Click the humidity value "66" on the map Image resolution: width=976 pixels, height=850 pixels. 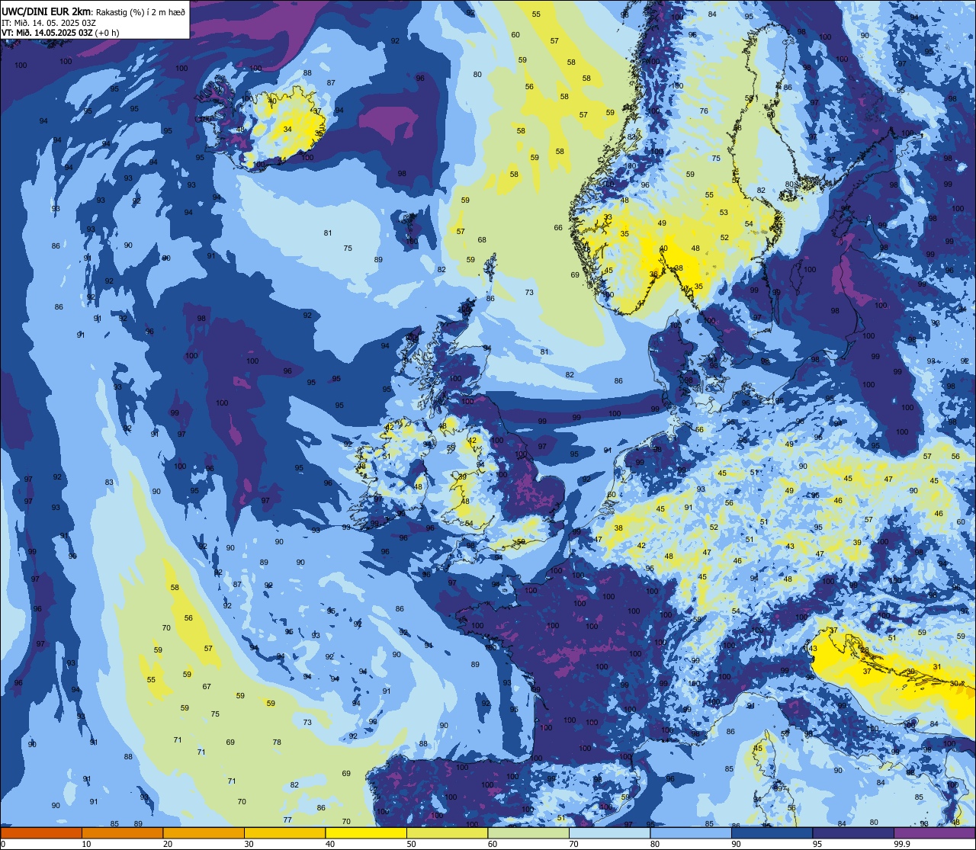pos(558,227)
